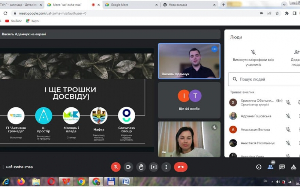Switch to the calendar details tab
The width and height of the screenshot is (300, 187).
tap(21, 5)
